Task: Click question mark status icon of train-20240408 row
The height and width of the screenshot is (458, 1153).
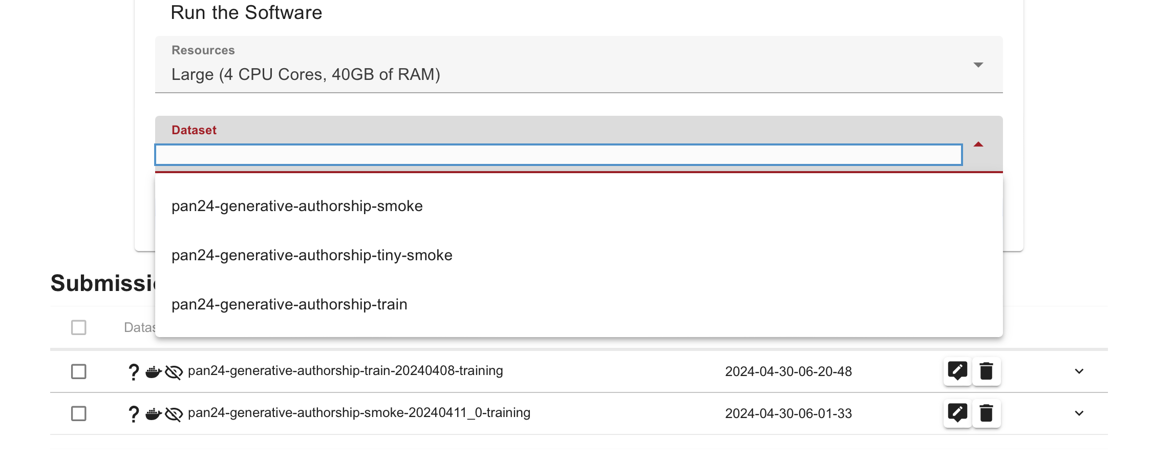Action: pyautogui.click(x=134, y=372)
